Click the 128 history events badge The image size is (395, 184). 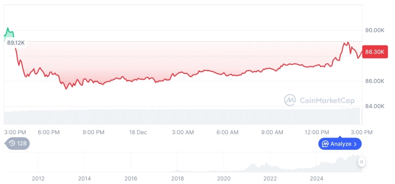coord(18,143)
